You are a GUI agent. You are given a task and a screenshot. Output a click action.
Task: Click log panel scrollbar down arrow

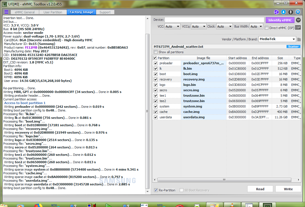(148, 191)
